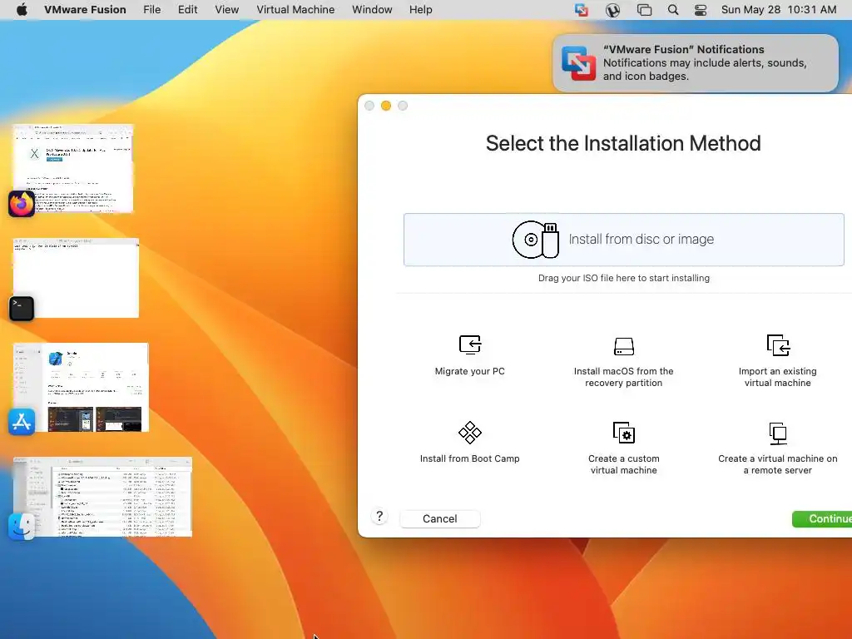Open the View menu
Image resolution: width=852 pixels, height=639 pixels.
(x=226, y=10)
